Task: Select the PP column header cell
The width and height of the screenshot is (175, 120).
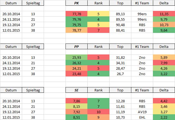Action: tap(77, 47)
